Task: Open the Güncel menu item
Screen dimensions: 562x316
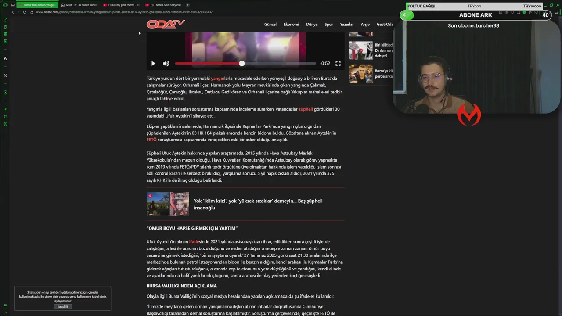Action: (x=270, y=25)
